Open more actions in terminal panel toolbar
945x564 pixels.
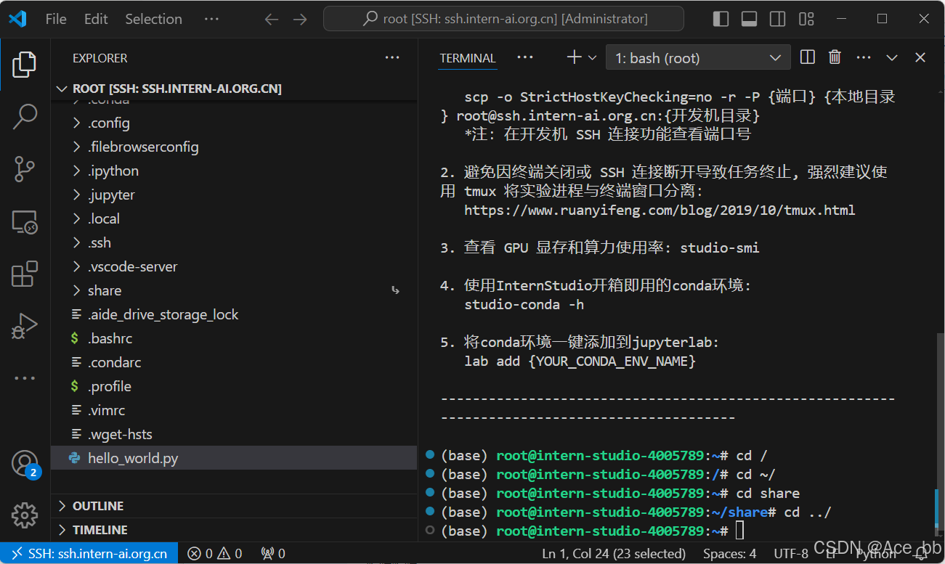coord(864,57)
